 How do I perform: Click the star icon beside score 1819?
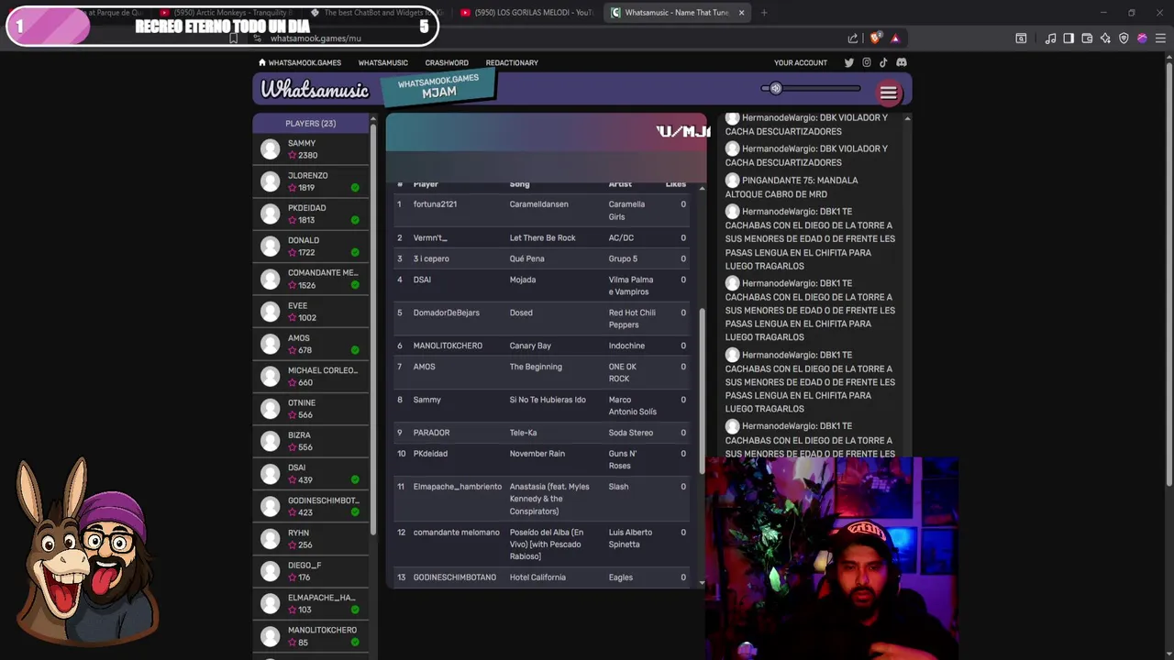click(293, 188)
